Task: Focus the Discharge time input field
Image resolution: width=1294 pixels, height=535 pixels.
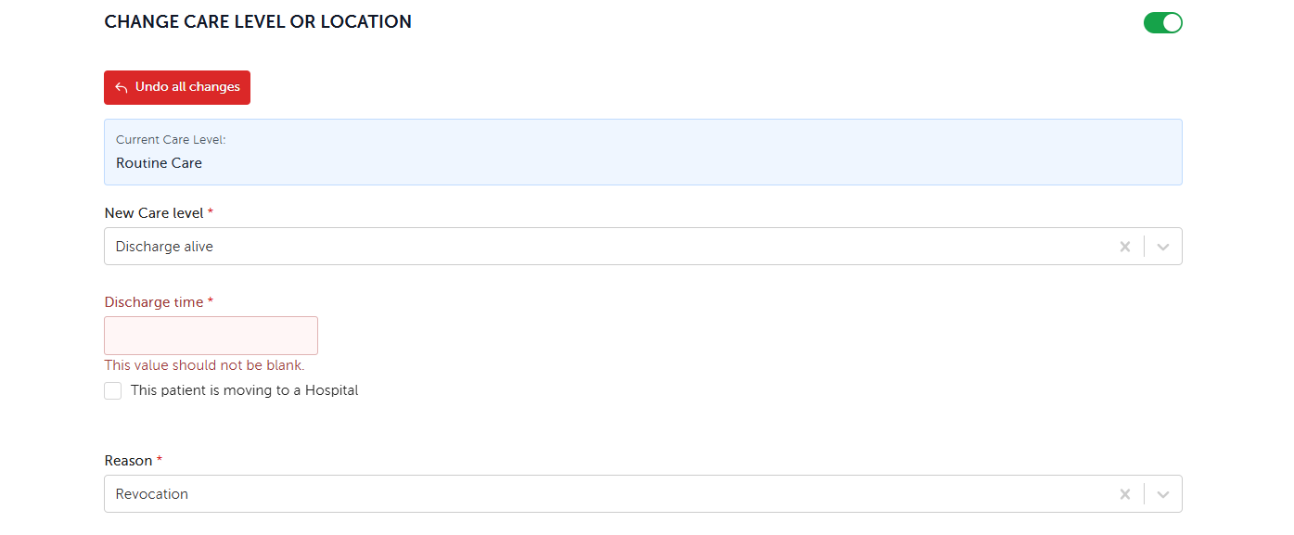Action: [x=211, y=336]
